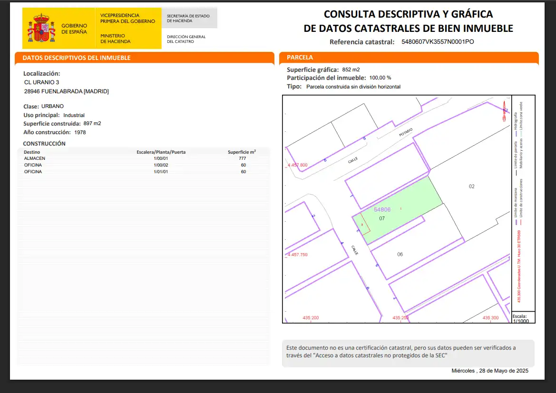Click the surface value 777
This screenshot has height=393, width=556.
point(243,158)
